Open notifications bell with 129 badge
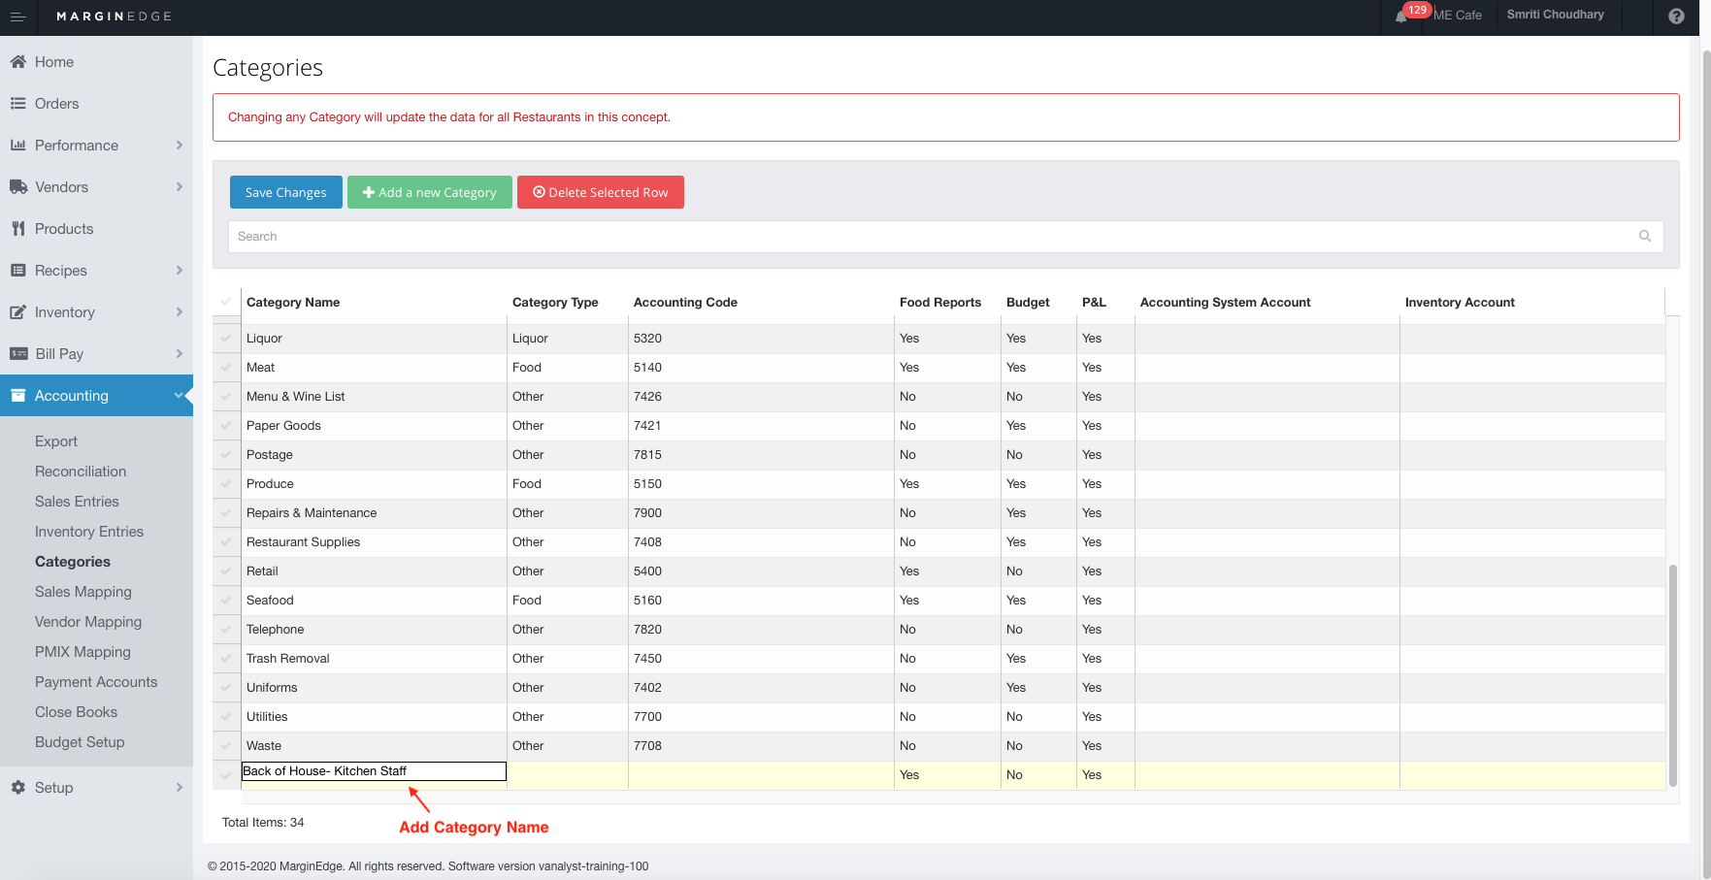1711x880 pixels. 1401,16
